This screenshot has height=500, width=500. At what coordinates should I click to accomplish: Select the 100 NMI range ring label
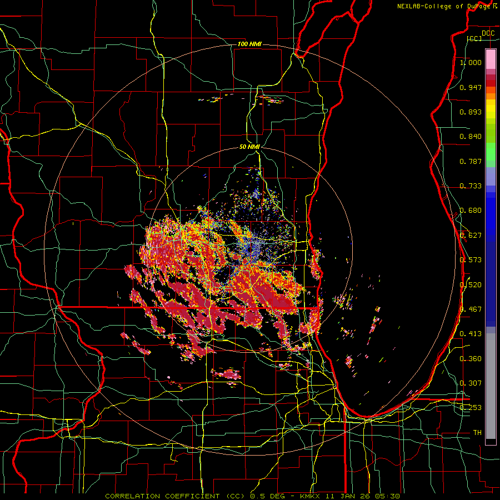tap(249, 44)
